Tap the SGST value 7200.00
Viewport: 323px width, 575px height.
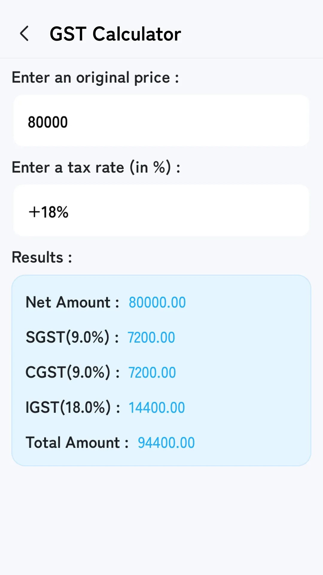coord(151,337)
